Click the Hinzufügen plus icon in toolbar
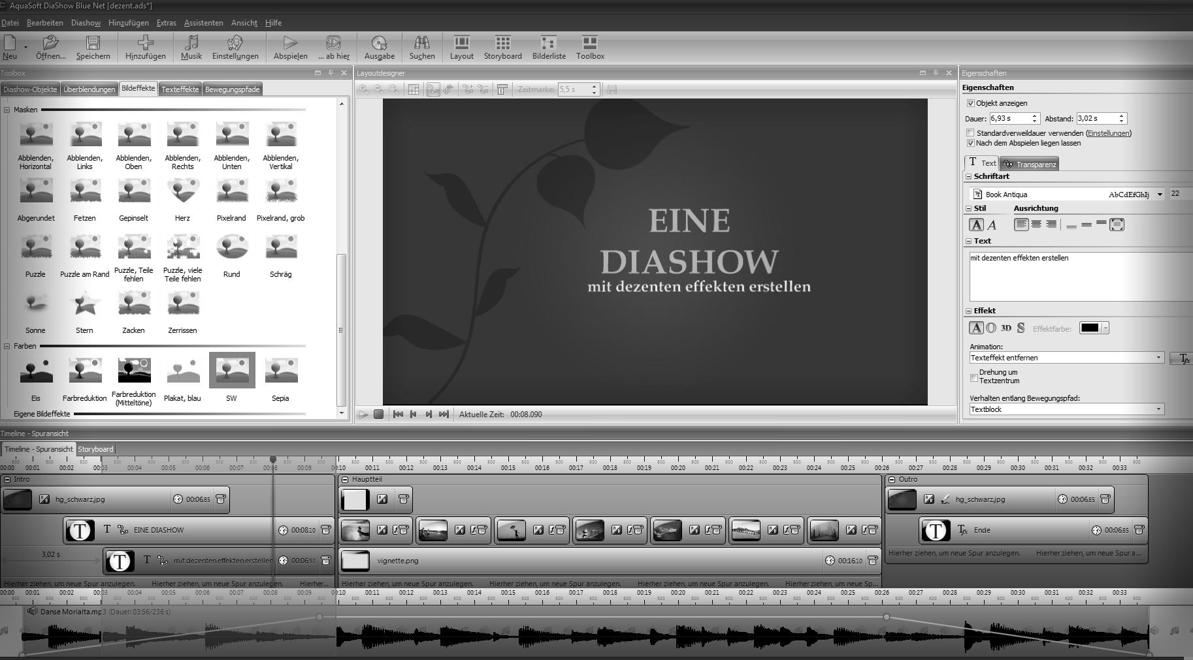This screenshot has width=1193, height=660. click(145, 43)
